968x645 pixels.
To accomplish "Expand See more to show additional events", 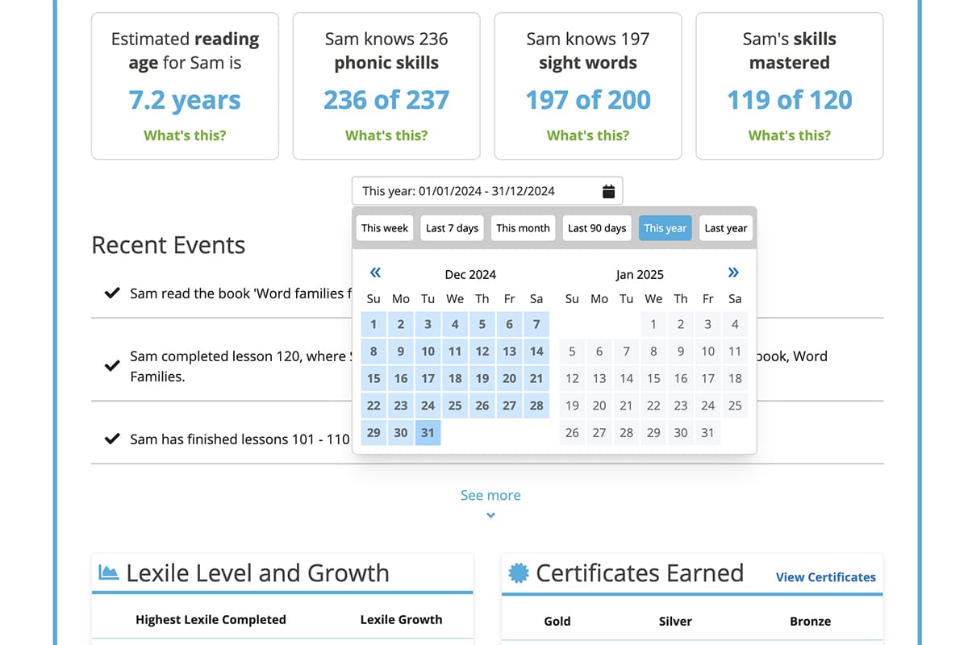I will point(490,495).
